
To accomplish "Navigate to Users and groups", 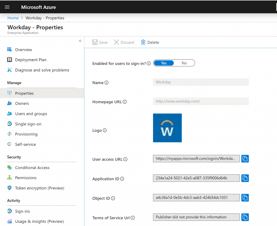I will click(31, 114).
